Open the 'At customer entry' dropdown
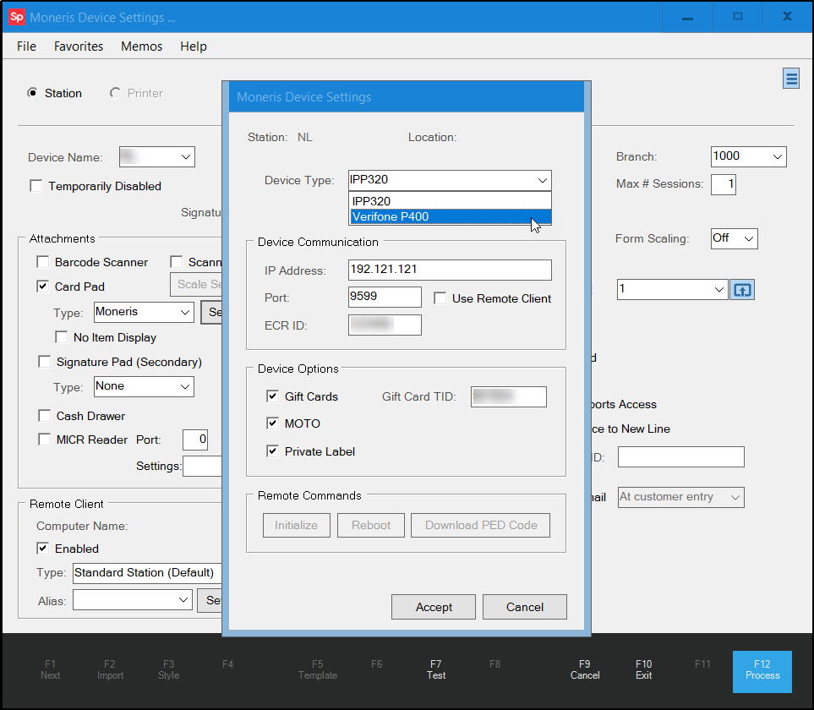814x710 pixels. coord(735,497)
